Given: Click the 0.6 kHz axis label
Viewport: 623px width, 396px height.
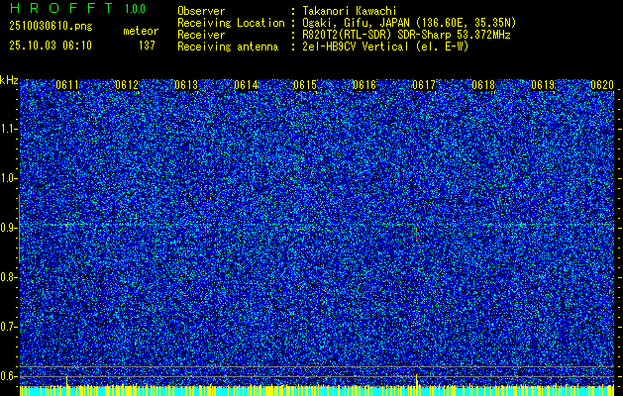Looking at the screenshot, I should [8, 376].
